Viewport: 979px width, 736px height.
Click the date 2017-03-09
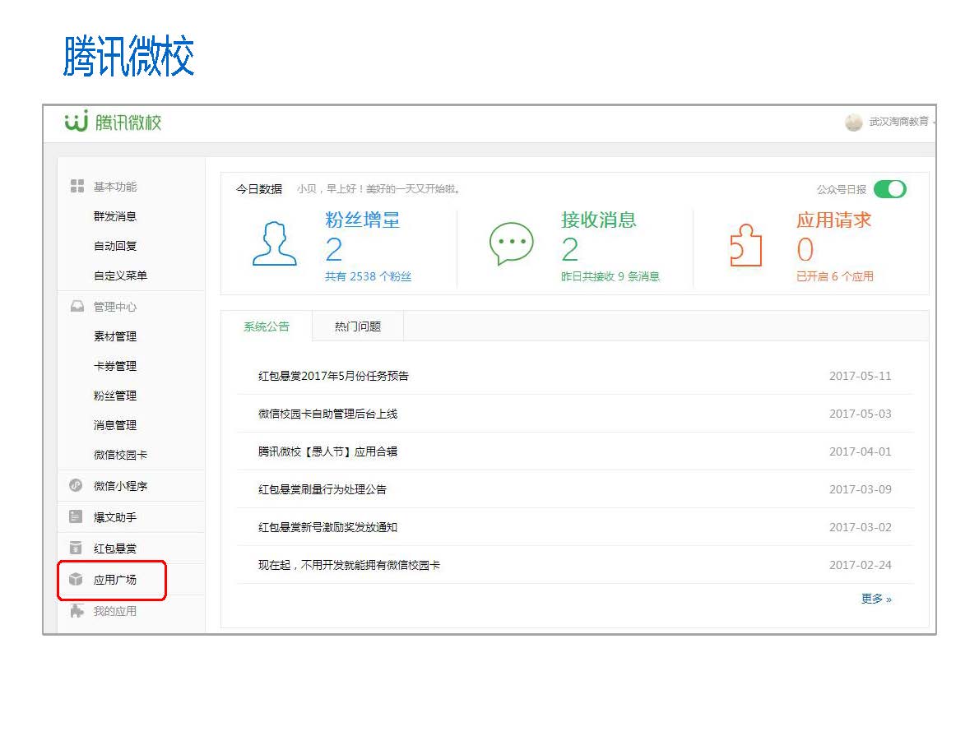click(x=860, y=489)
